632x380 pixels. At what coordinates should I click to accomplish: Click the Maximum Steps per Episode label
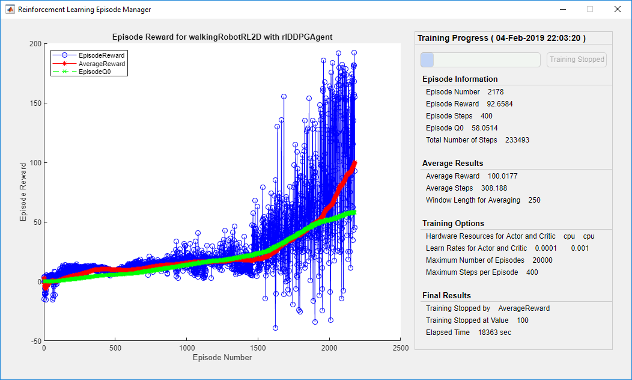click(472, 272)
